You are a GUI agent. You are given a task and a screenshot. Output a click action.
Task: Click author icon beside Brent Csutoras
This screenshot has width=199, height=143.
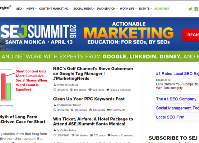[x=55, y=85]
